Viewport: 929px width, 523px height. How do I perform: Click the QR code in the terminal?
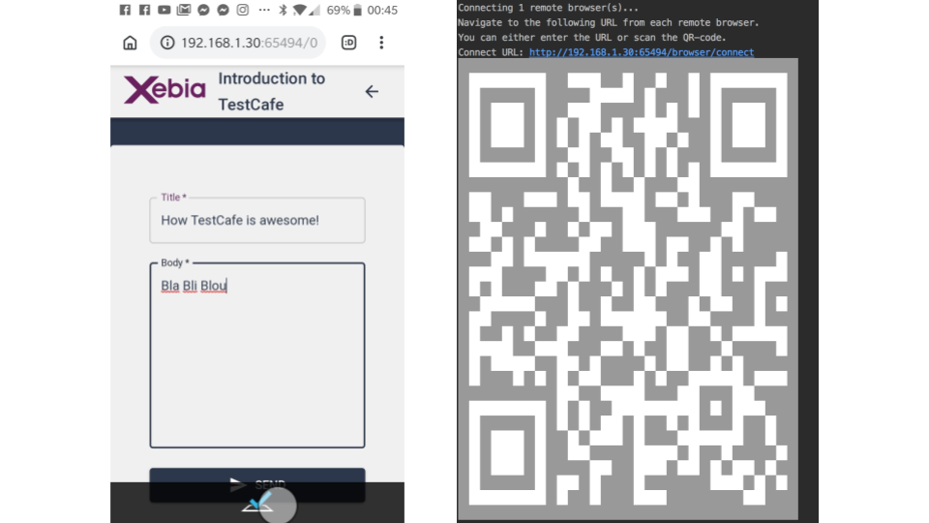[628, 290]
